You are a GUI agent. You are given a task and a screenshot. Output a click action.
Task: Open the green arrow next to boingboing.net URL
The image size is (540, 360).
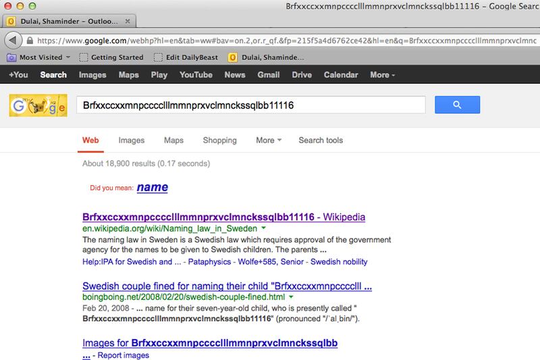point(291,297)
